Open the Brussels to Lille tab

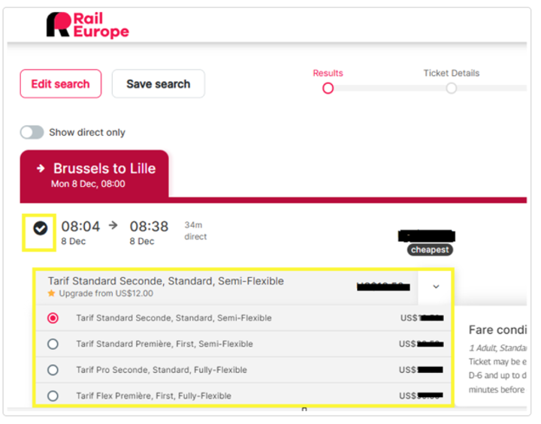click(x=94, y=175)
